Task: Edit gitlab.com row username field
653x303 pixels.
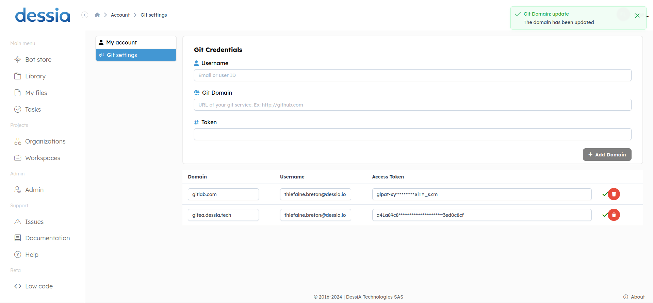Action: [315, 194]
